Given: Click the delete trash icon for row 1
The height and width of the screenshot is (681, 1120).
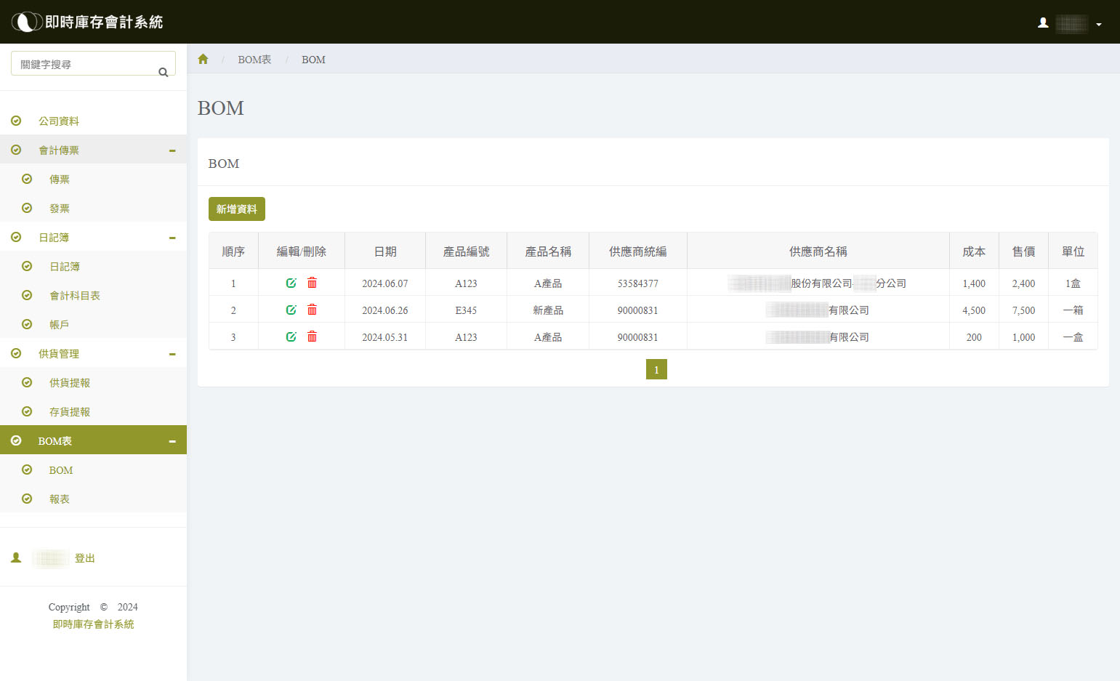Looking at the screenshot, I should [312, 283].
